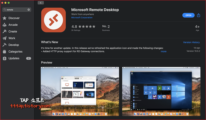Screen dimensions: 206x120
Task: Click the Updates download icon
Action: point(4,58)
